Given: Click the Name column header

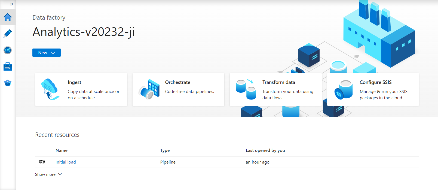Looking at the screenshot, I should point(62,150).
